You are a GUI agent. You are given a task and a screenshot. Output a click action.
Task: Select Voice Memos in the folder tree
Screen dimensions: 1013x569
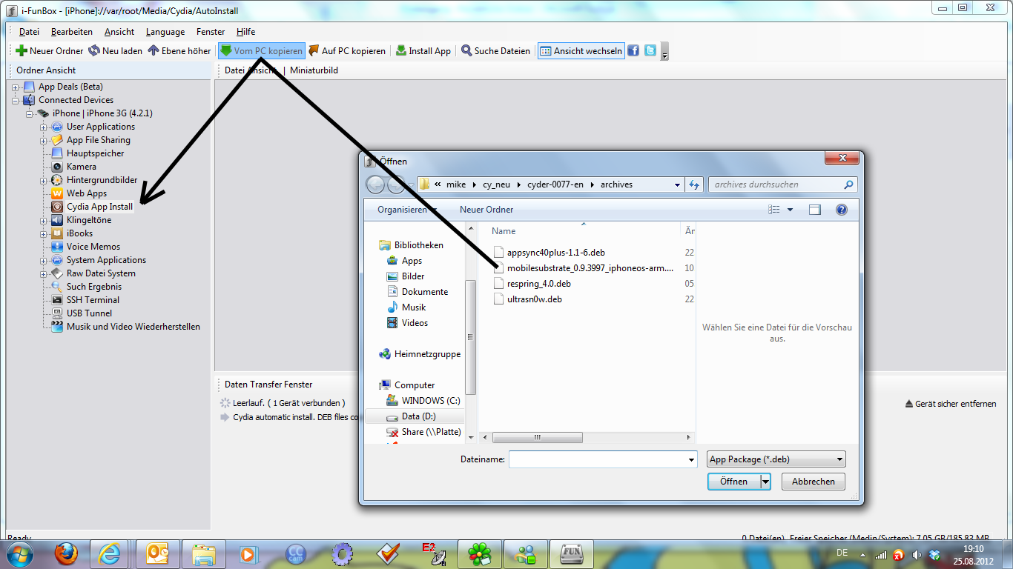pos(93,247)
